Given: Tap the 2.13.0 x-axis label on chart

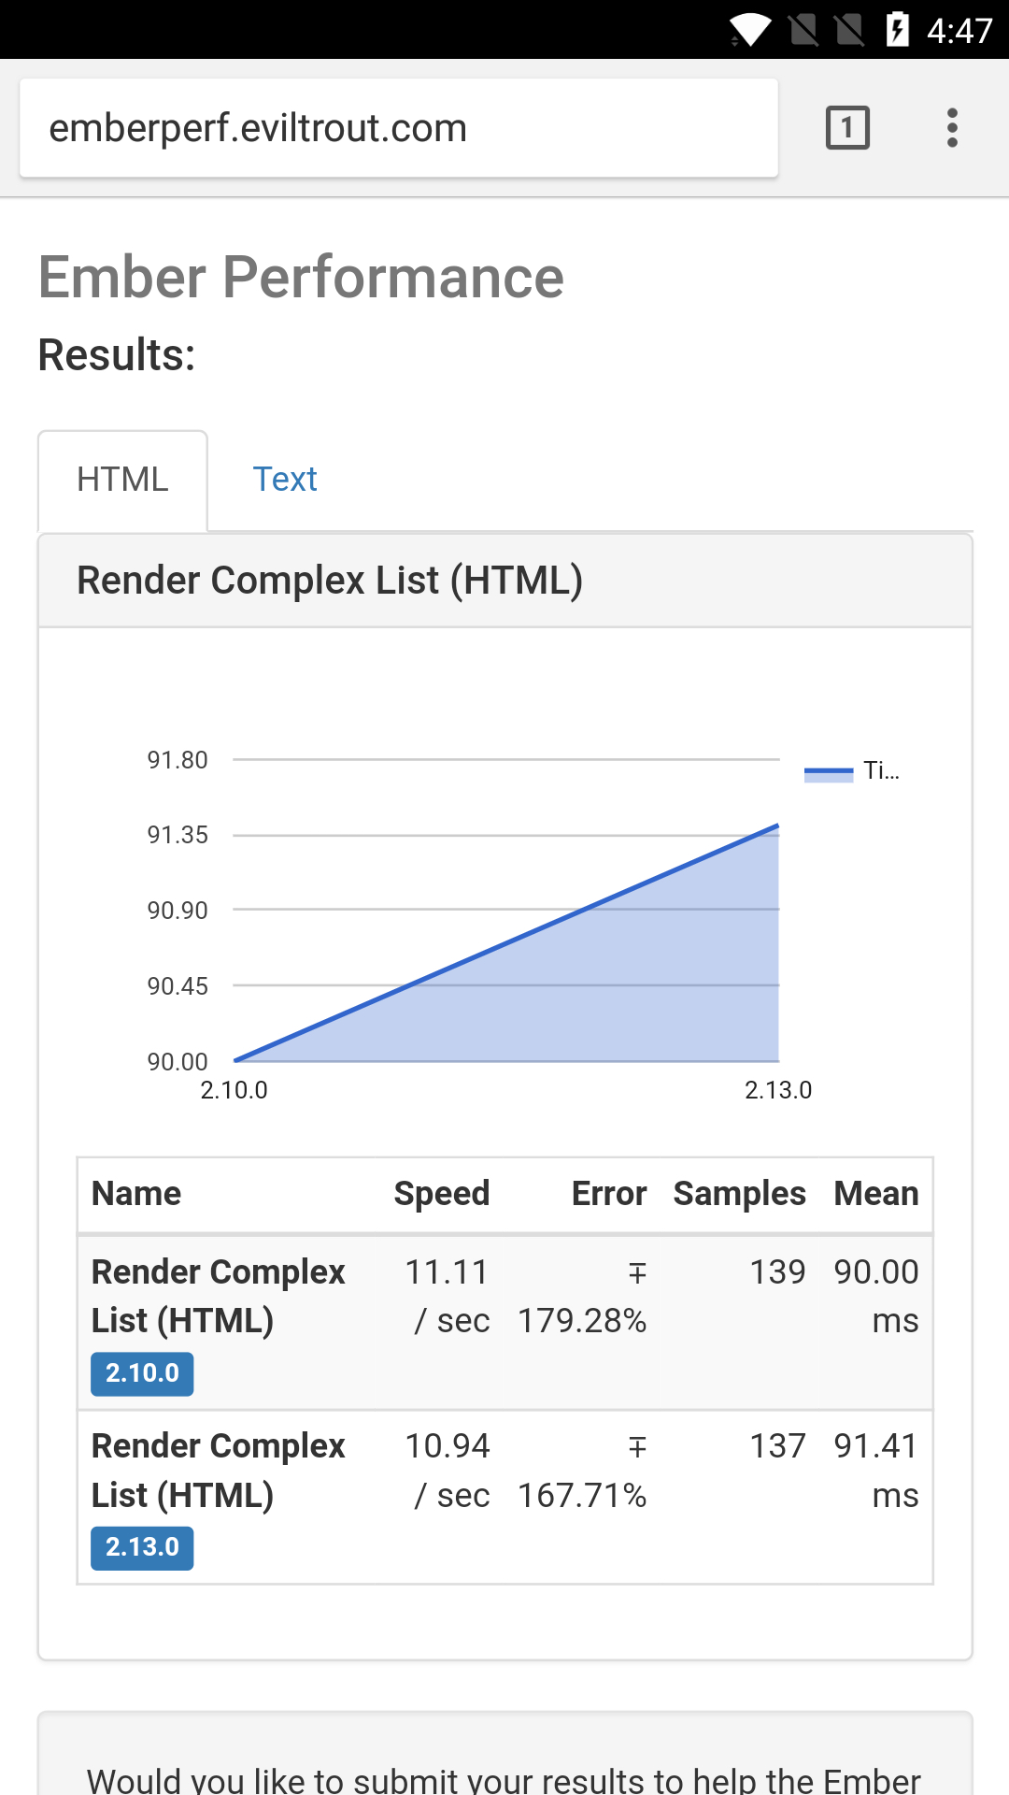Looking at the screenshot, I should tap(778, 1090).
